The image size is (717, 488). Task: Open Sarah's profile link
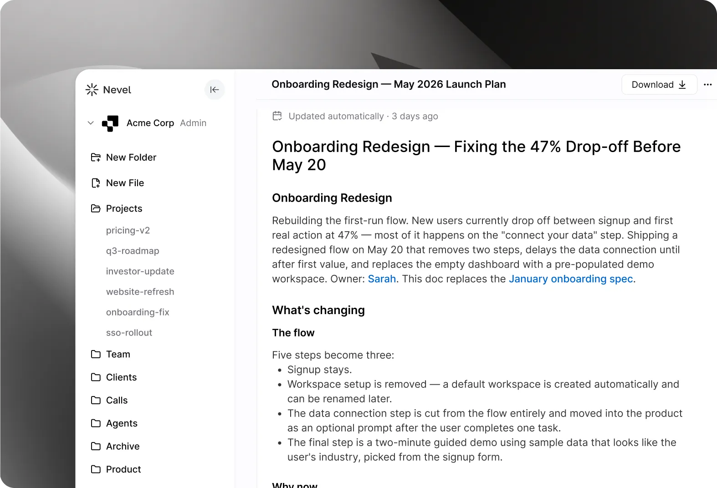(382, 279)
